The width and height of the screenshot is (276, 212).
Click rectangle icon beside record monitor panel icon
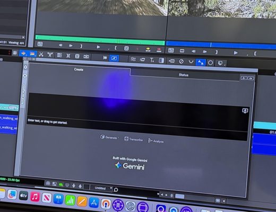click(x=182, y=51)
